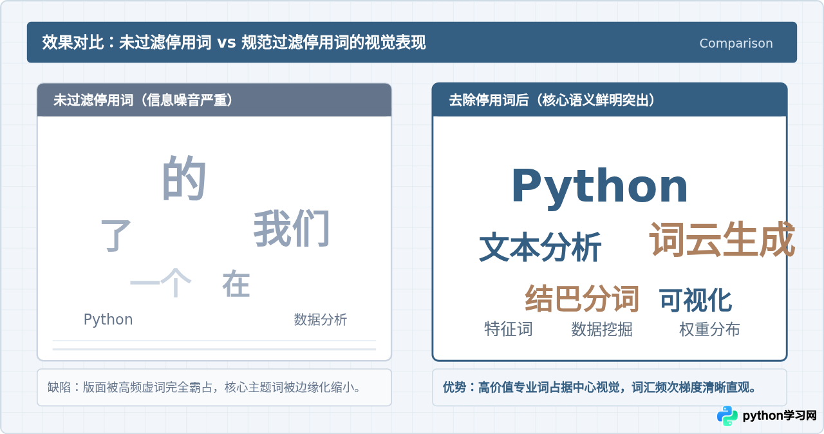Click the word 在 in the left cloud
Viewport: 824px width, 434px height.
[x=236, y=283]
